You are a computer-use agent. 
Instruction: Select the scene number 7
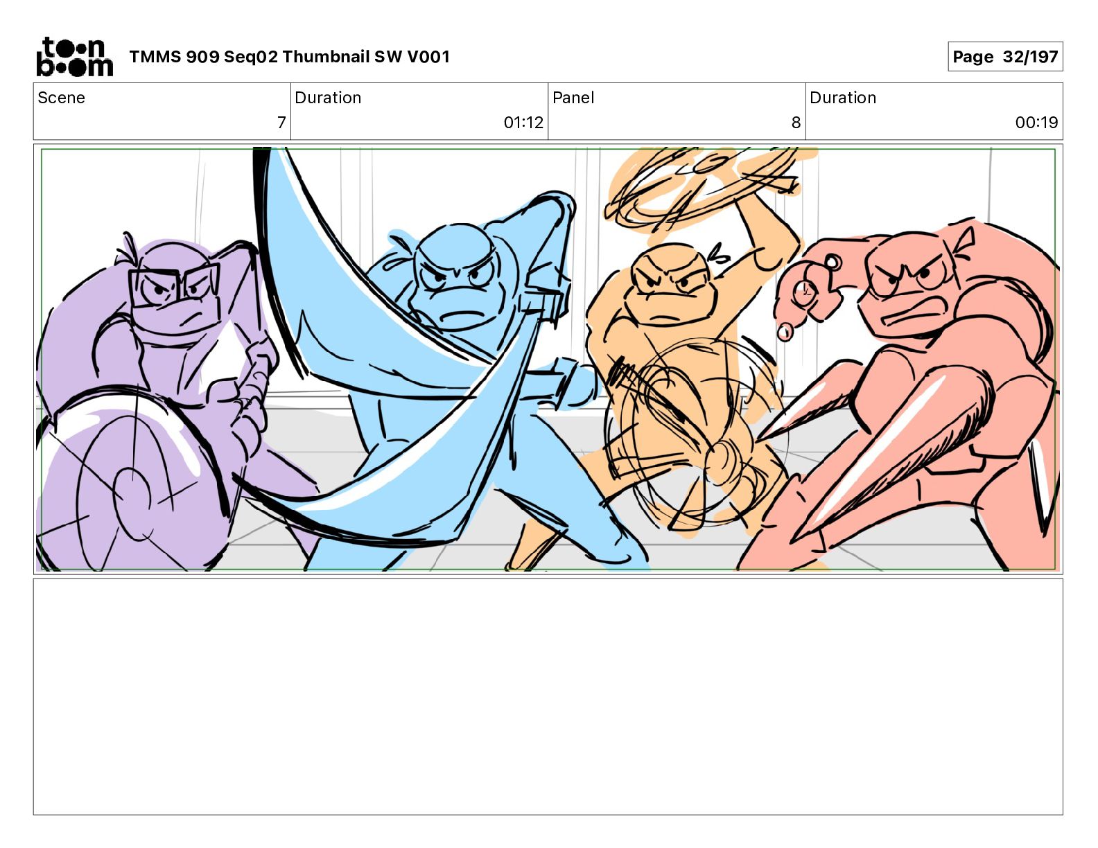pos(281,123)
